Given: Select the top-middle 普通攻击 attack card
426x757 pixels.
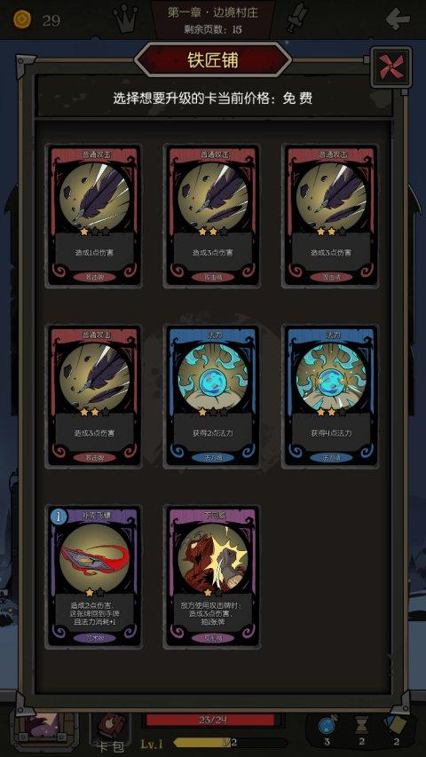Looking at the screenshot, I should [x=213, y=216].
